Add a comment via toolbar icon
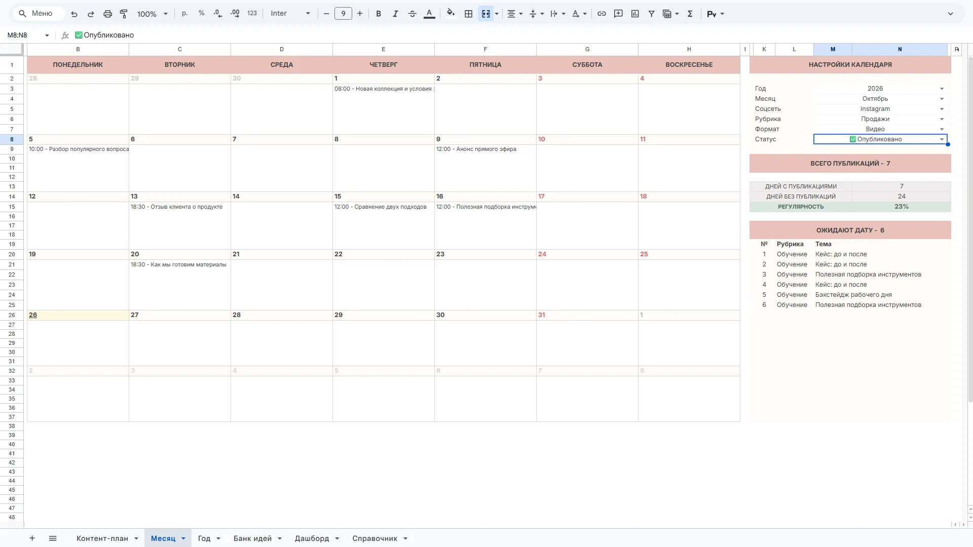 click(618, 14)
